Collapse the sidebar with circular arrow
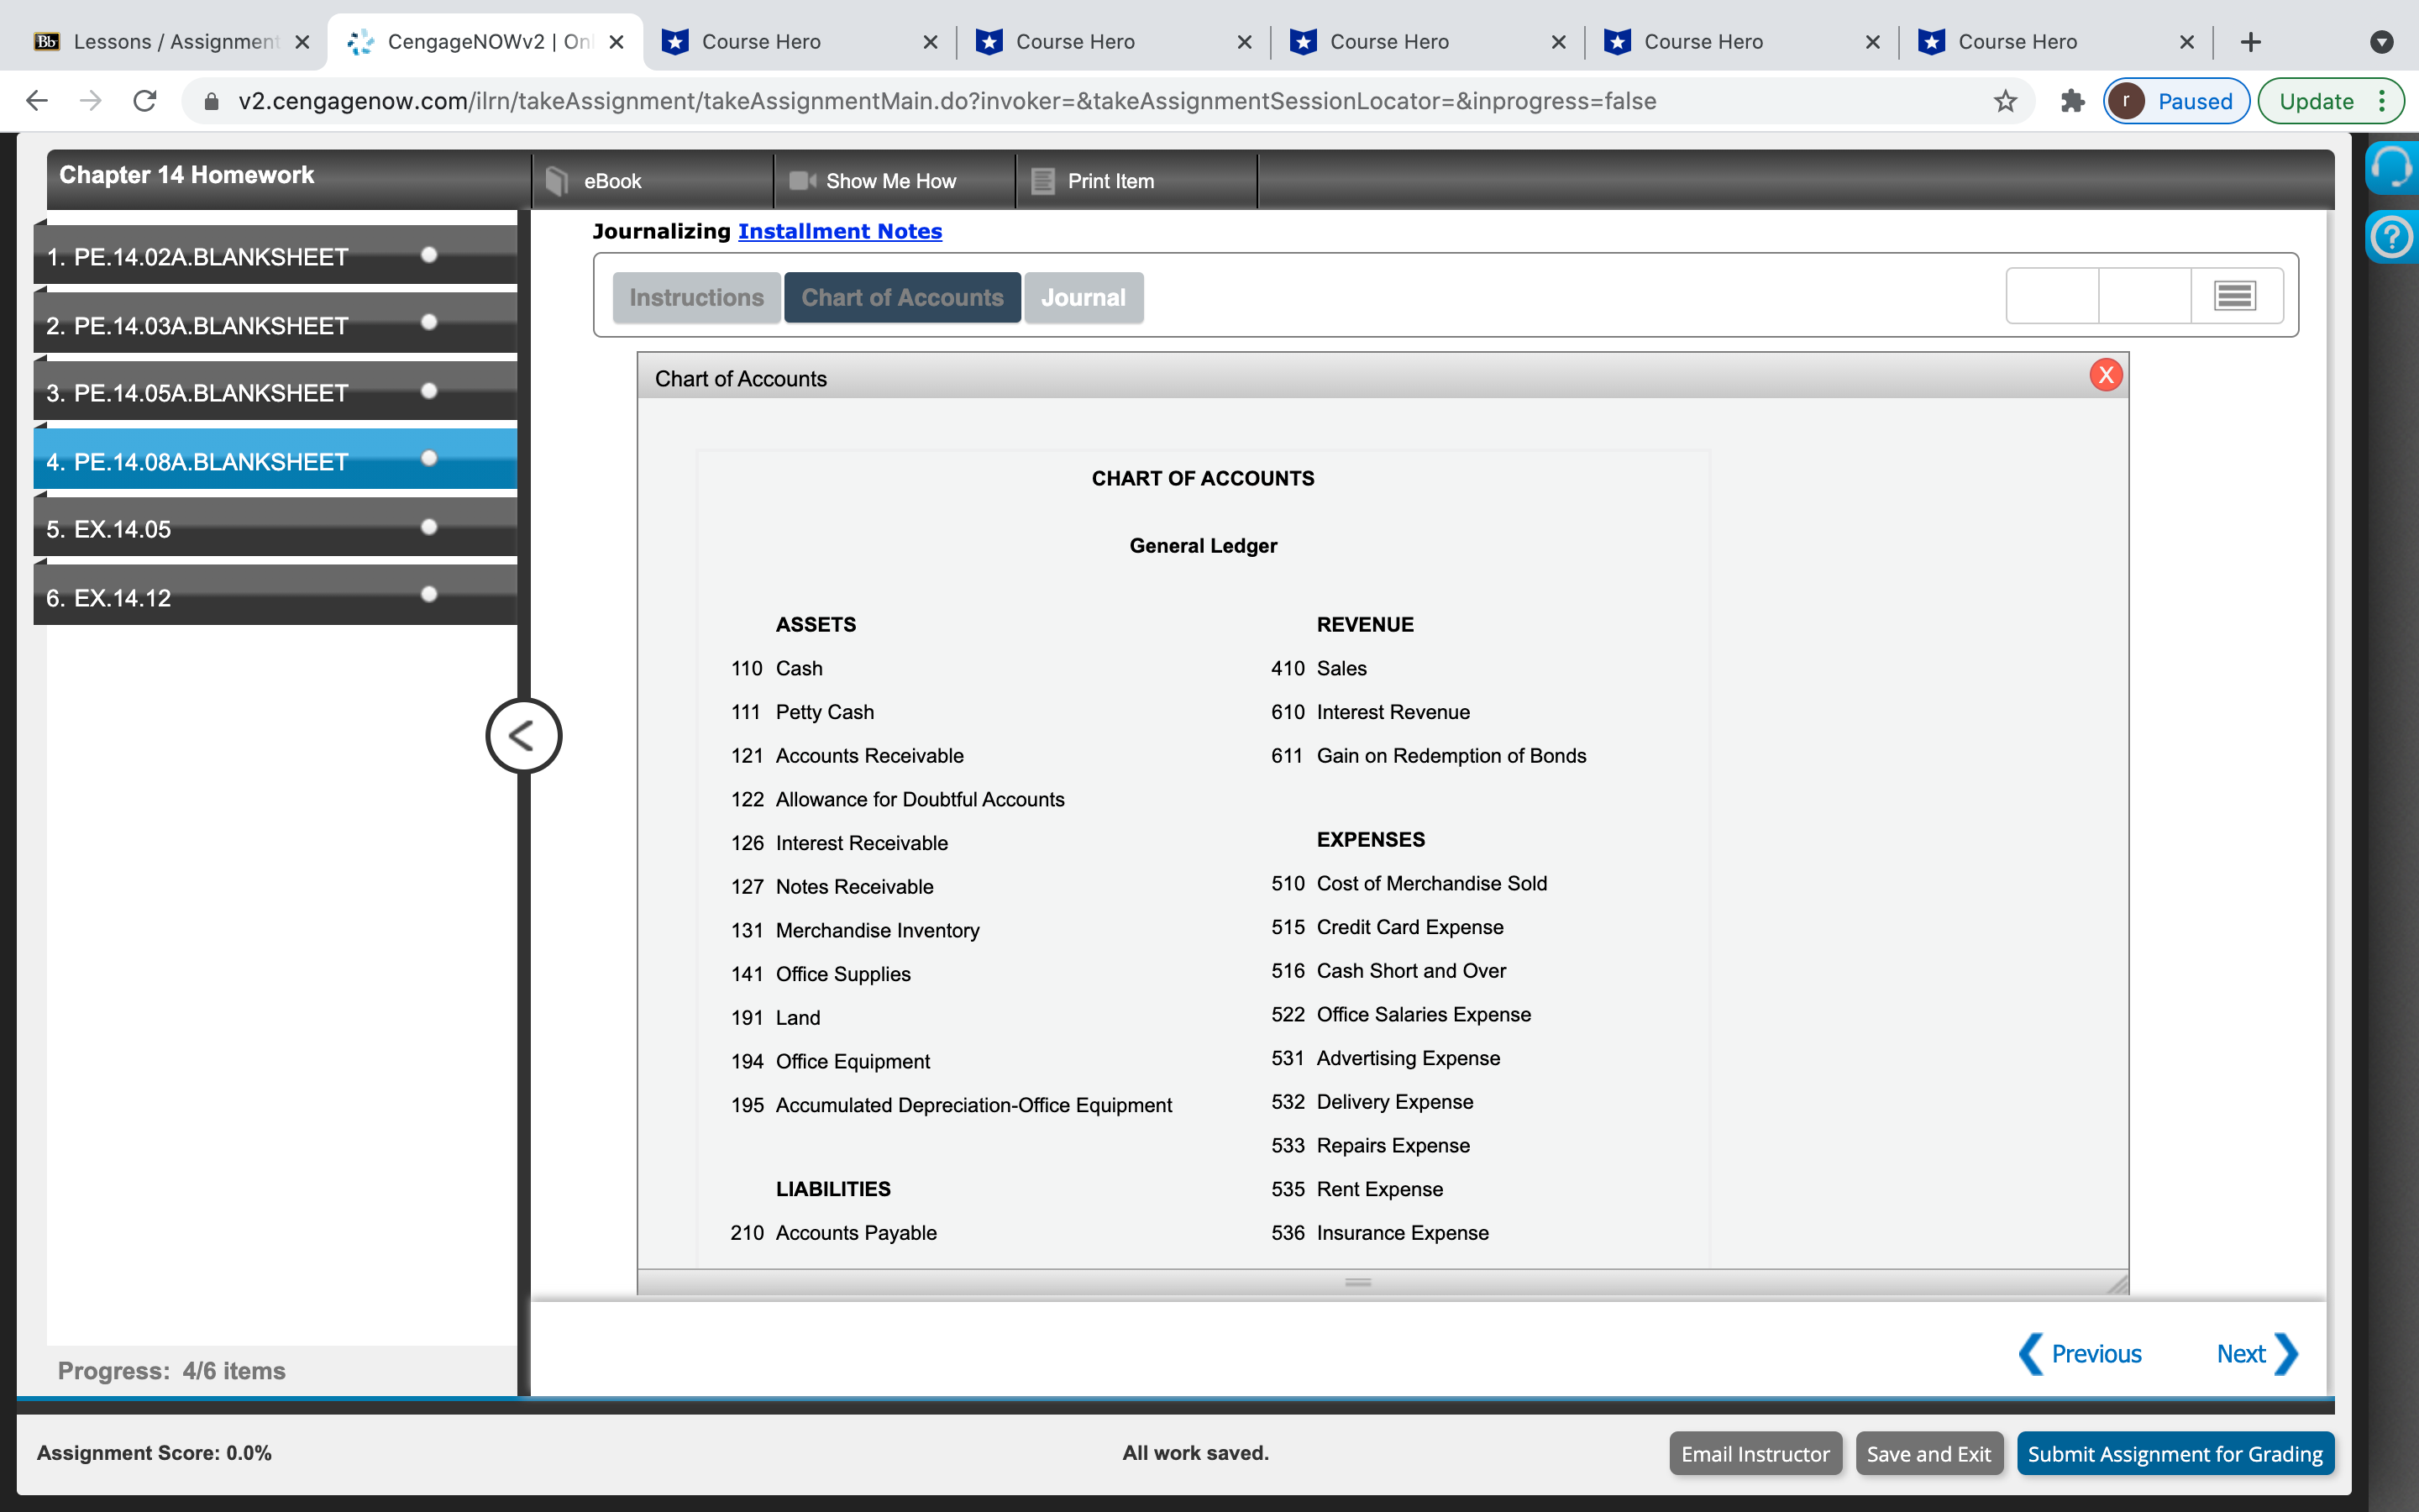 (x=522, y=736)
